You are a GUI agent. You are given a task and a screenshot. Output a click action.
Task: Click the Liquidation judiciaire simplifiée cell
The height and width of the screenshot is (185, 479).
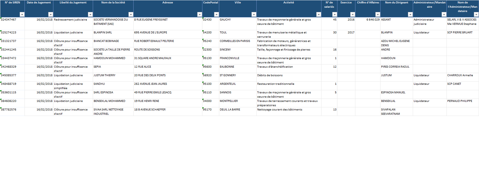point(73,86)
